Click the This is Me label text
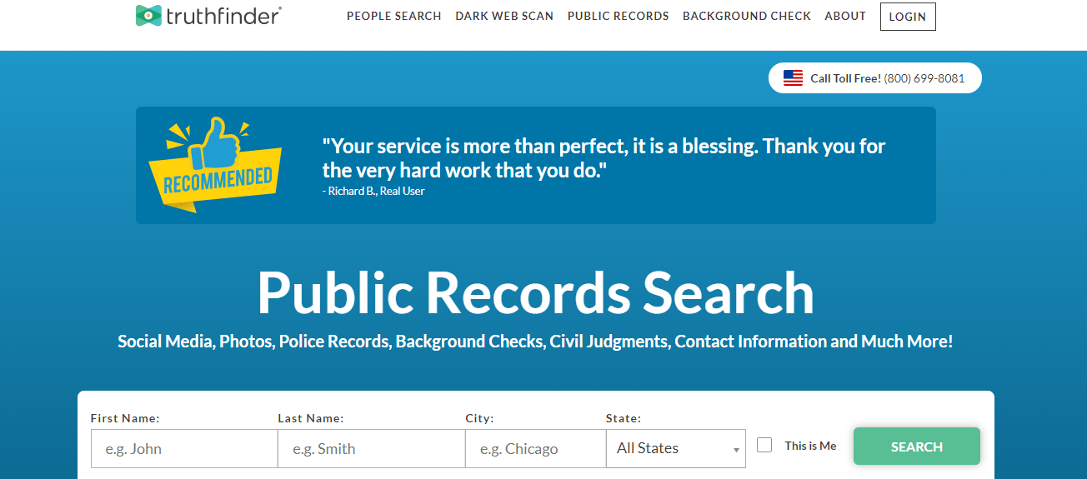The image size is (1087, 479). (810, 446)
